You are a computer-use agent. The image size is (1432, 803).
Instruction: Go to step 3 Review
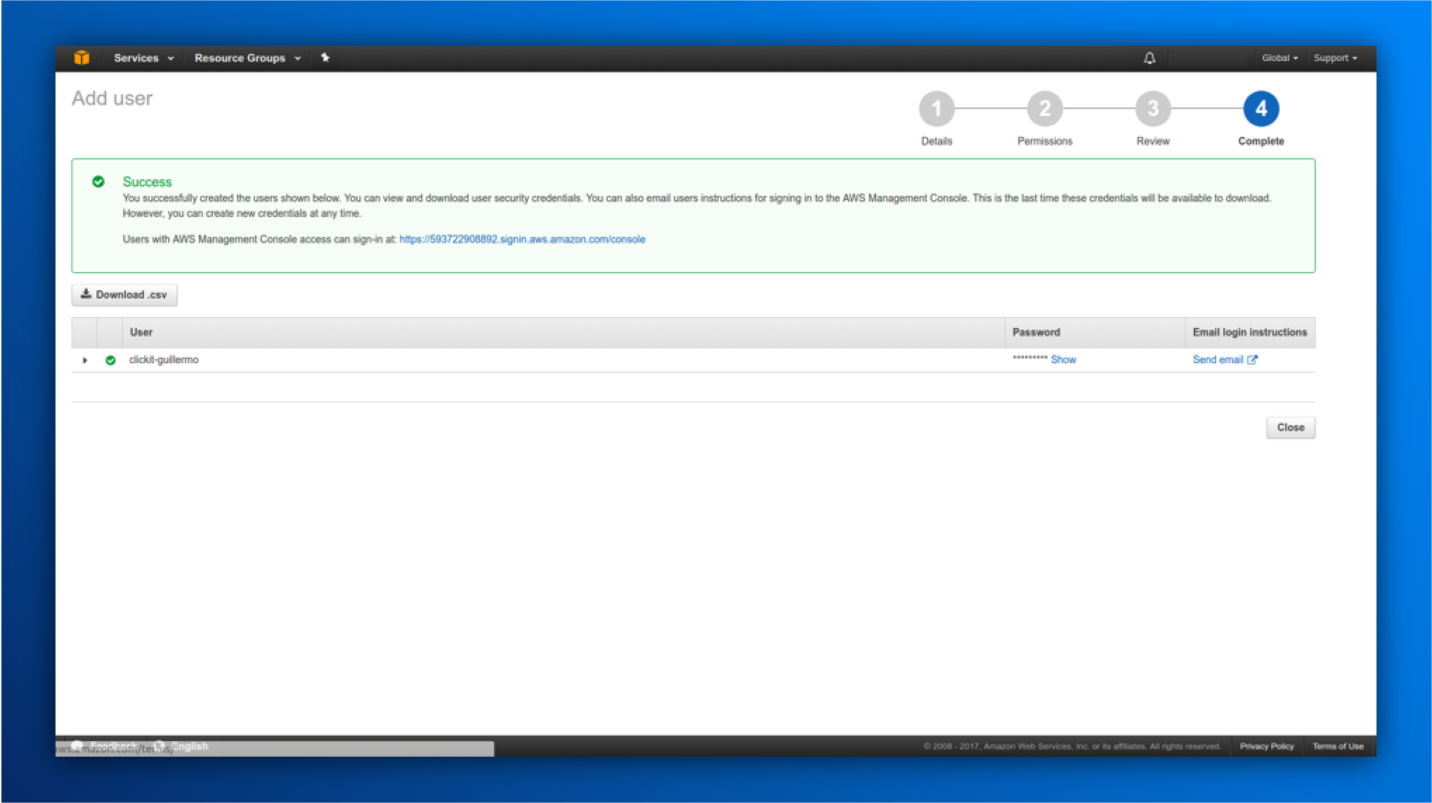1153,109
